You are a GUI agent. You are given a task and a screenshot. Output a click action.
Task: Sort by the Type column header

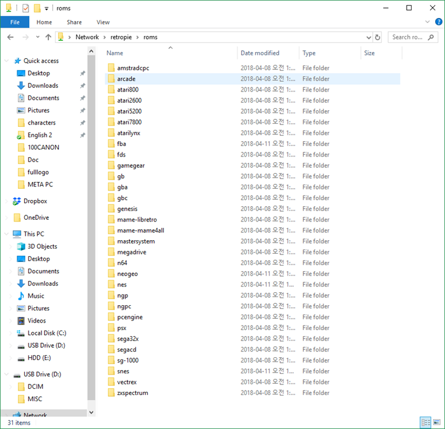[309, 53]
